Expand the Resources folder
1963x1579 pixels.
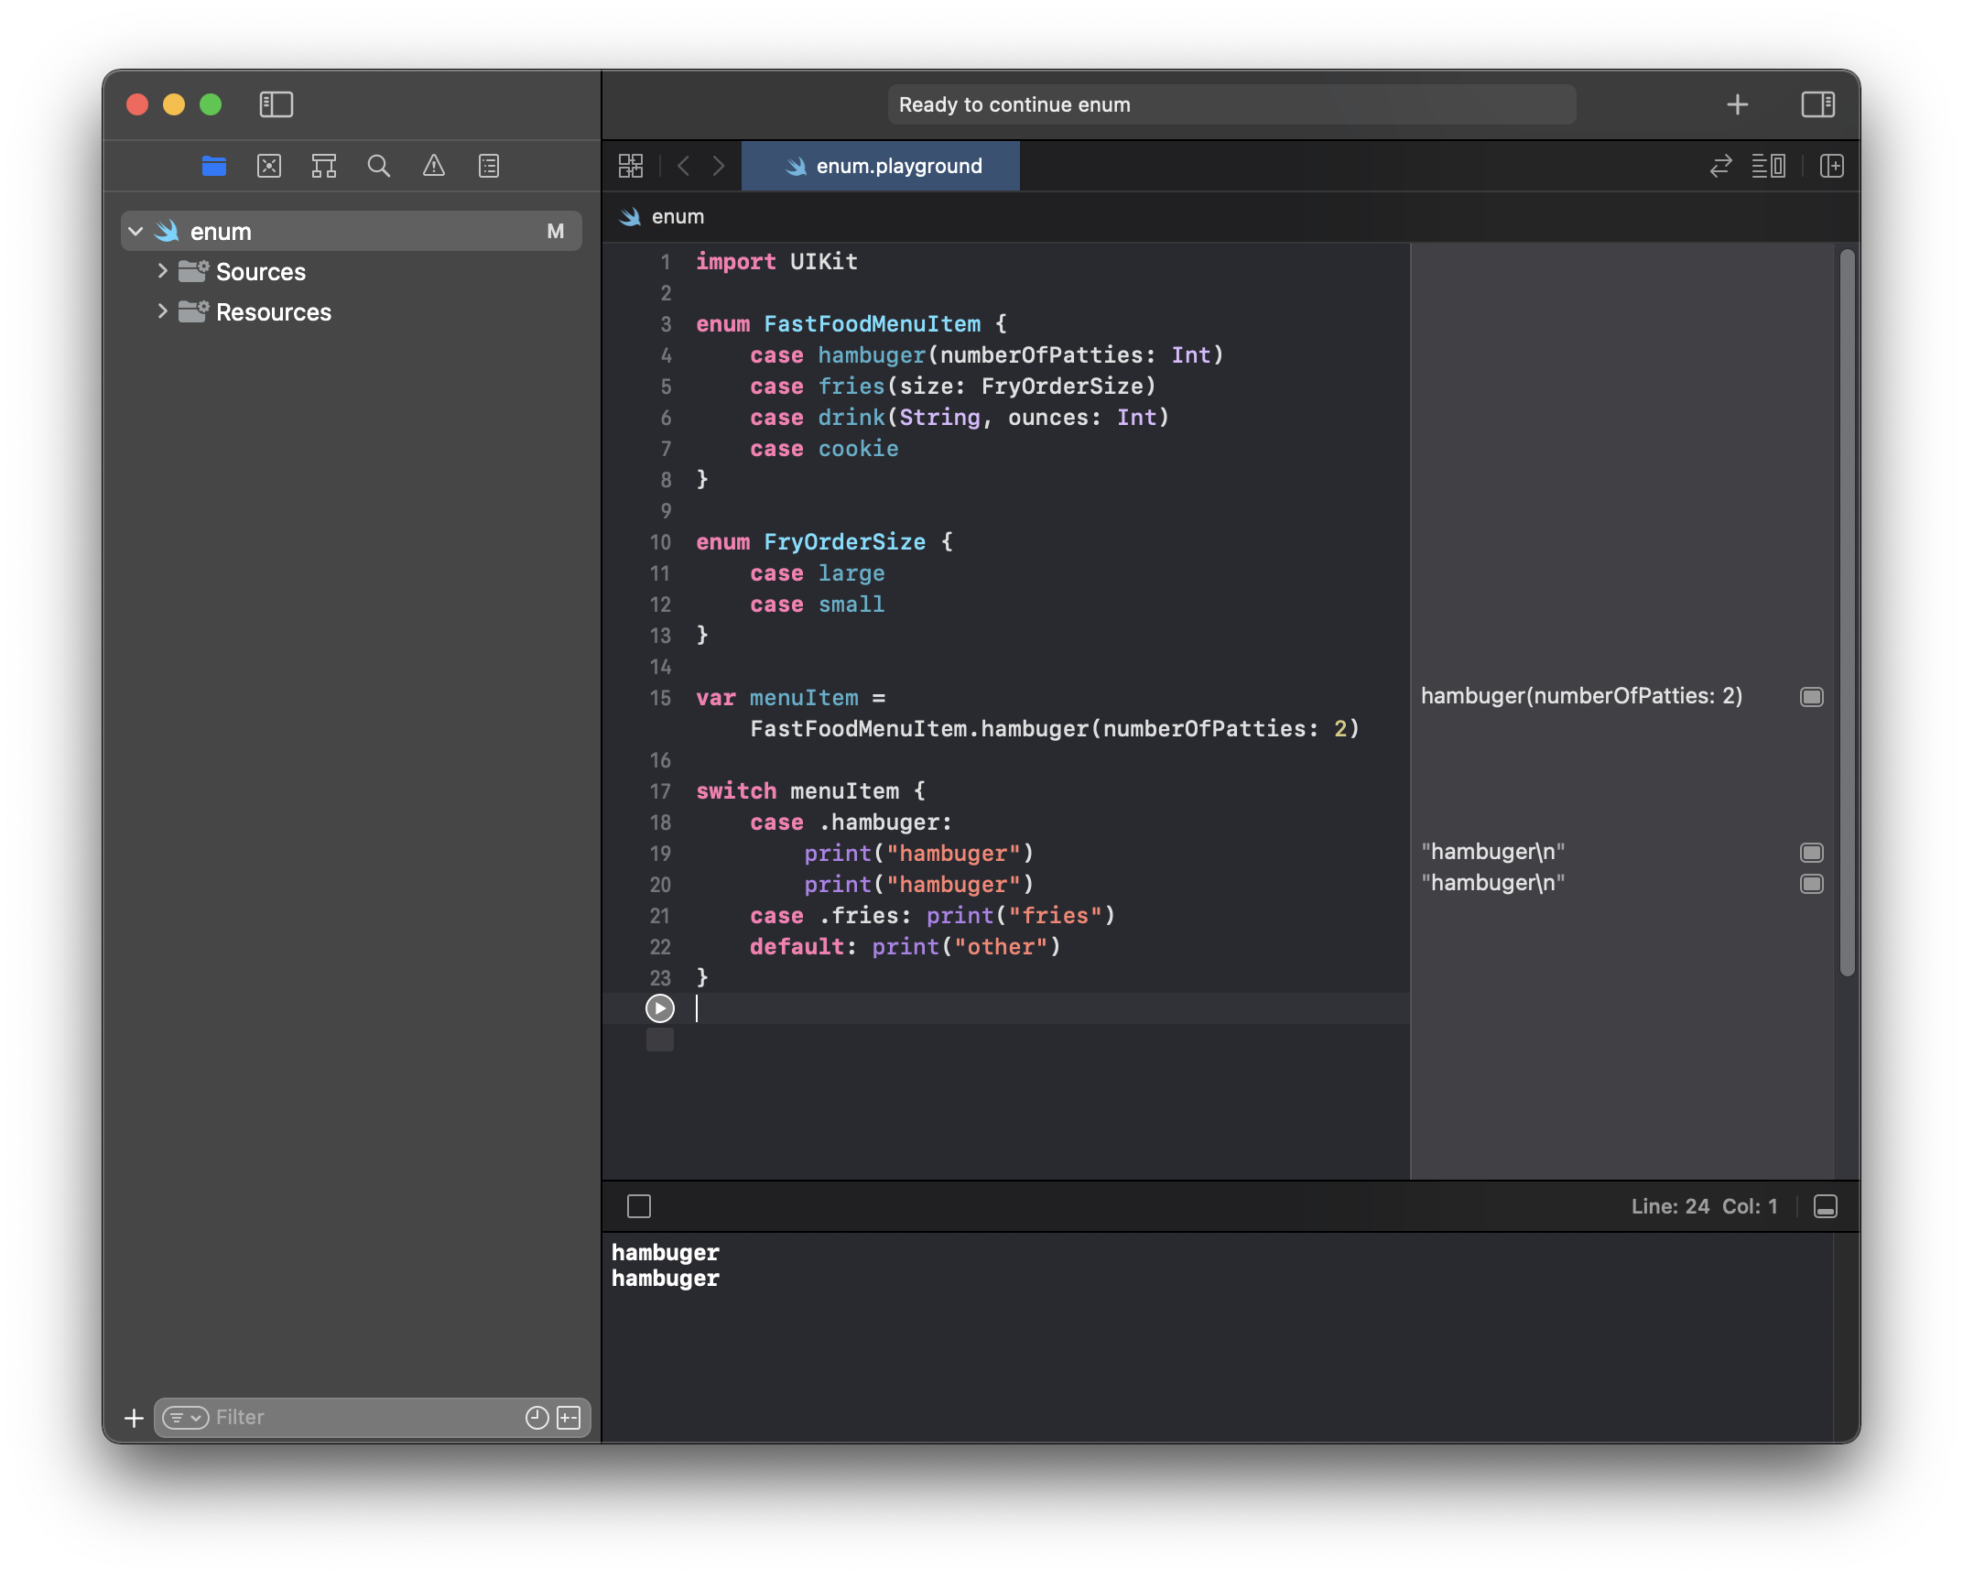pos(162,311)
